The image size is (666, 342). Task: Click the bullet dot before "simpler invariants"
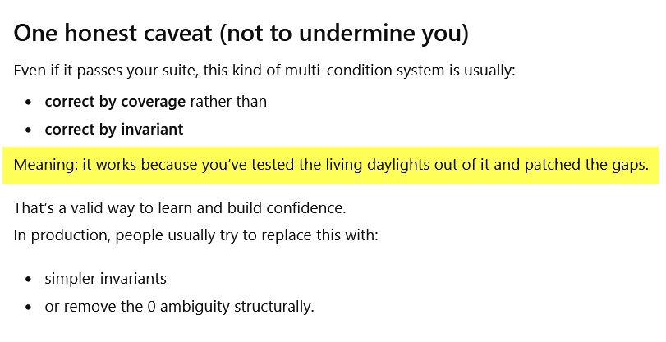point(29,280)
